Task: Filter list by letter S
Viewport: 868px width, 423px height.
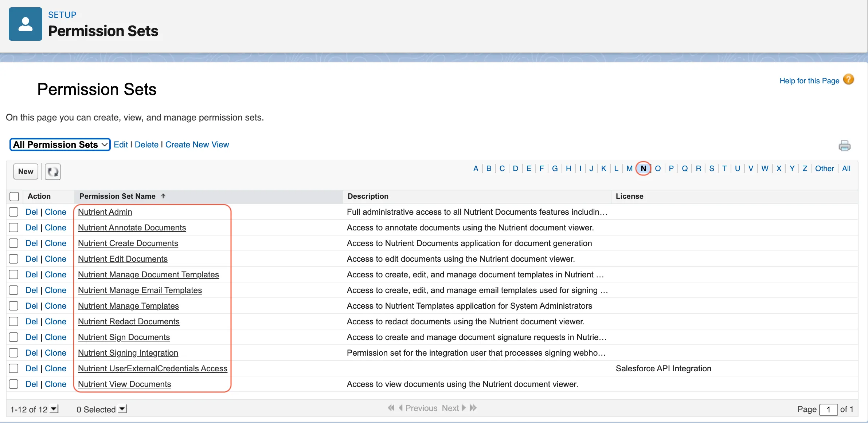Action: (x=711, y=169)
